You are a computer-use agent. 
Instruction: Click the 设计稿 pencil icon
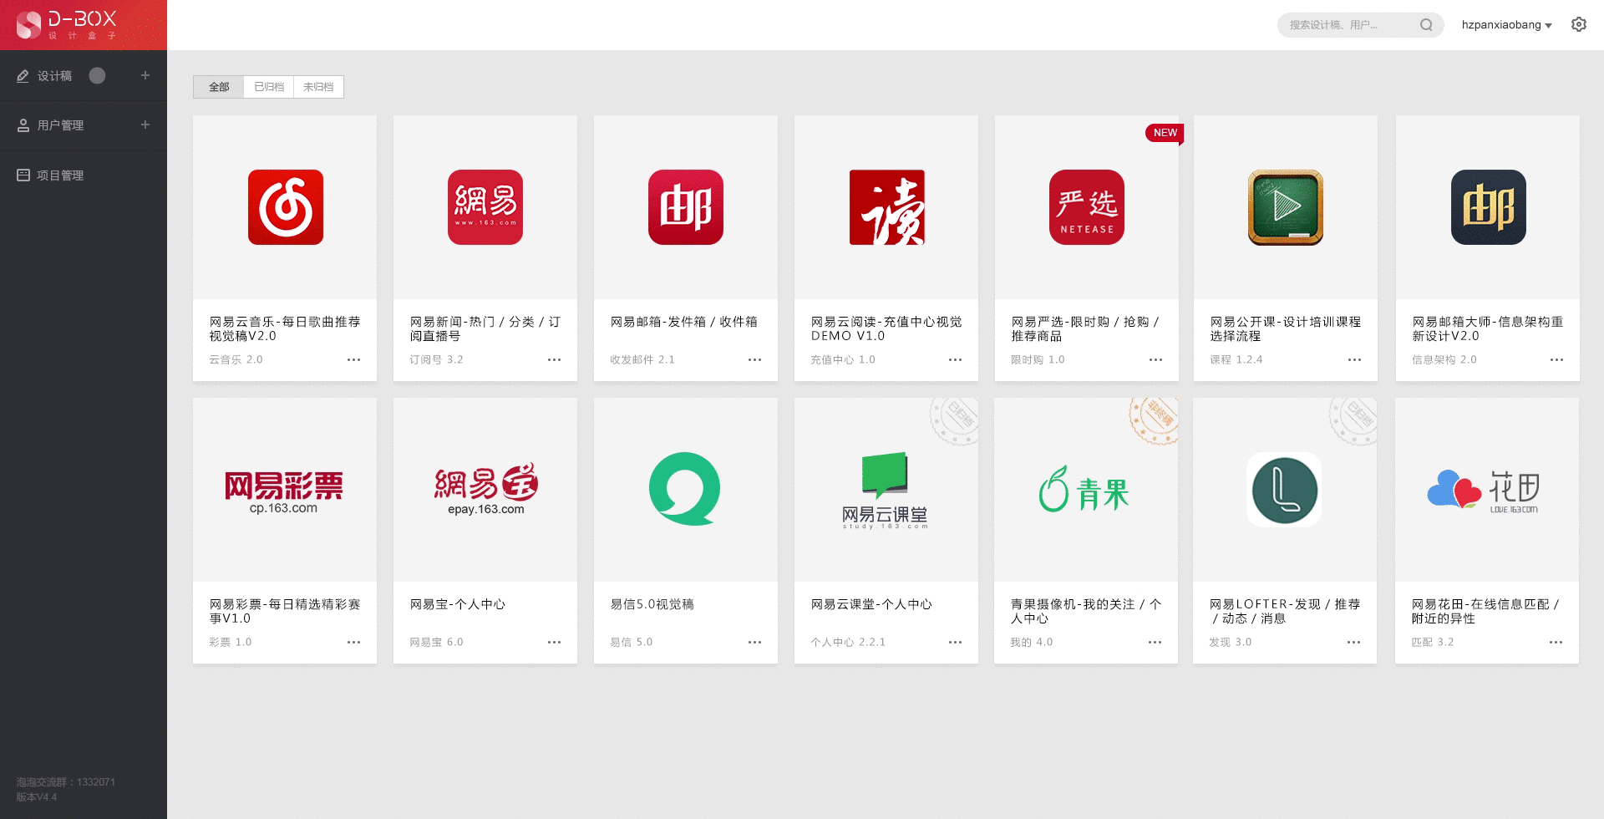(x=23, y=76)
